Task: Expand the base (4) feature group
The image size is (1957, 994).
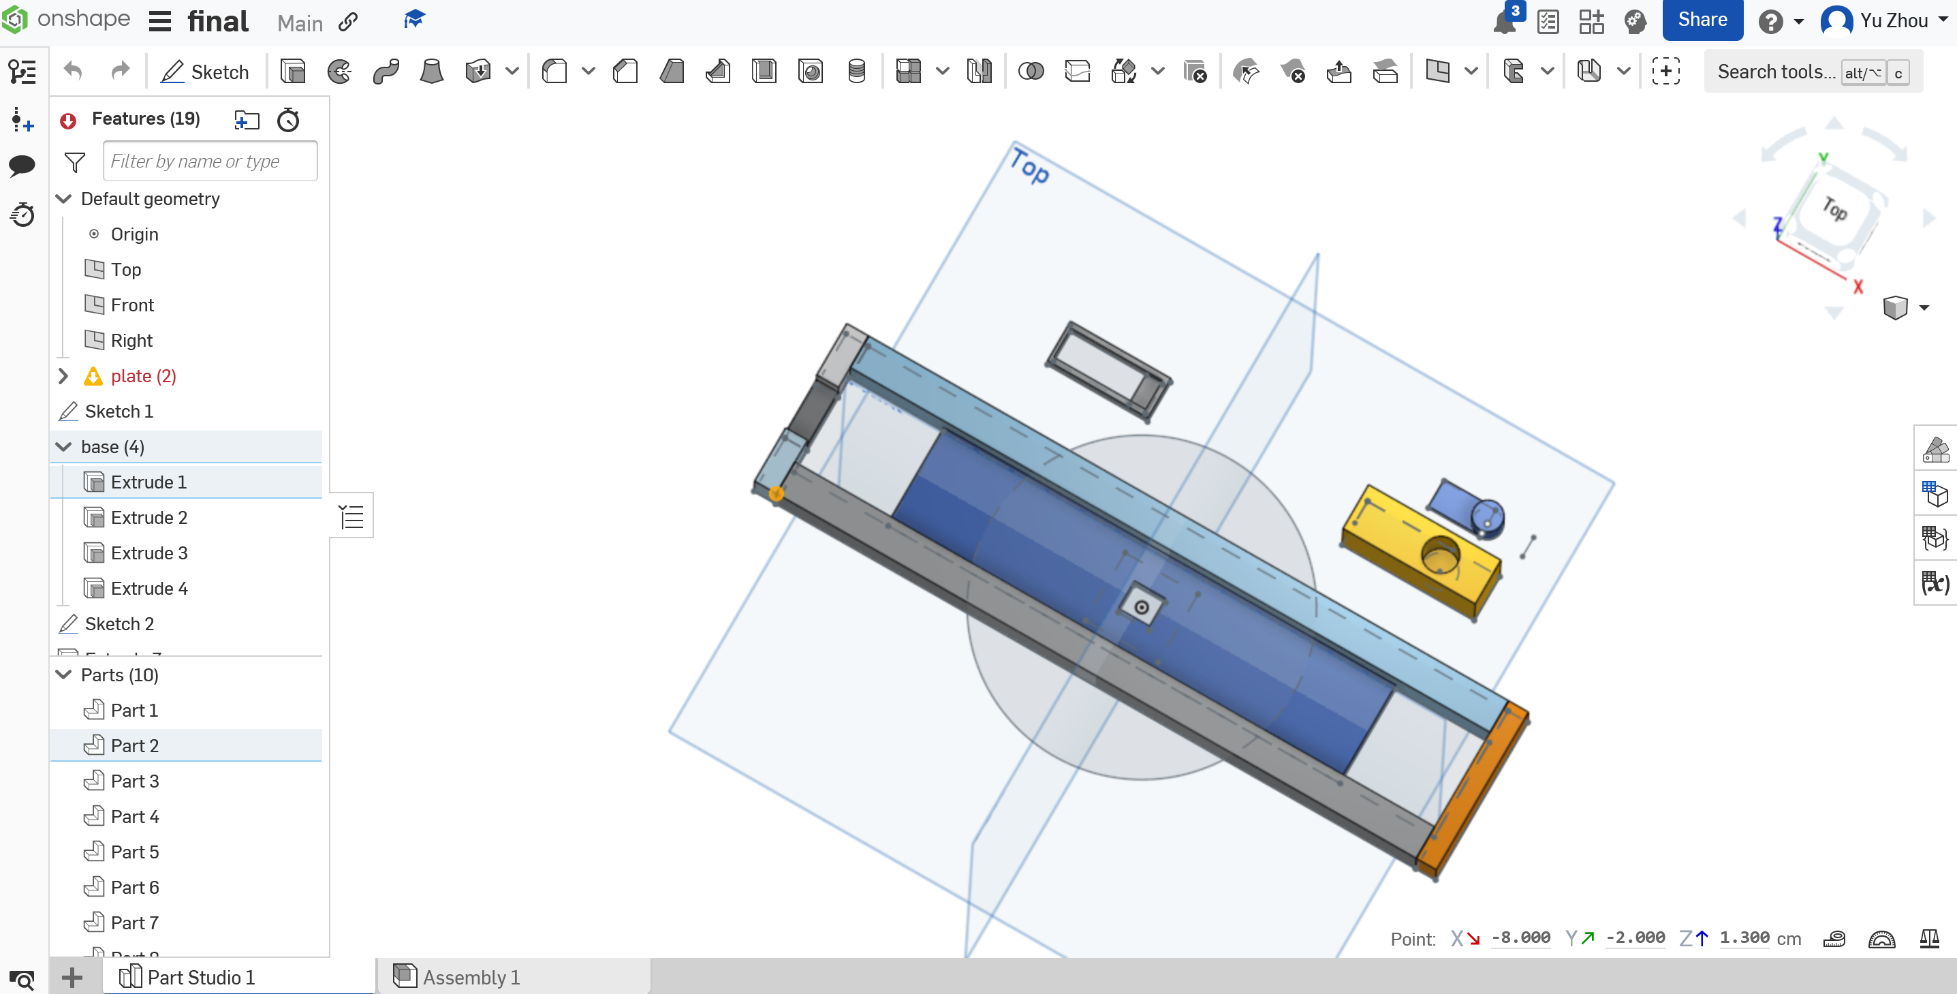Action: (65, 446)
